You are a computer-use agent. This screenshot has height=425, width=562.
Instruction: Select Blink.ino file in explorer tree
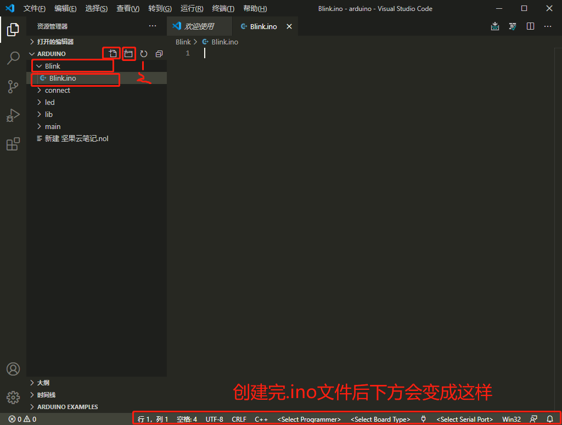pyautogui.click(x=97, y=78)
